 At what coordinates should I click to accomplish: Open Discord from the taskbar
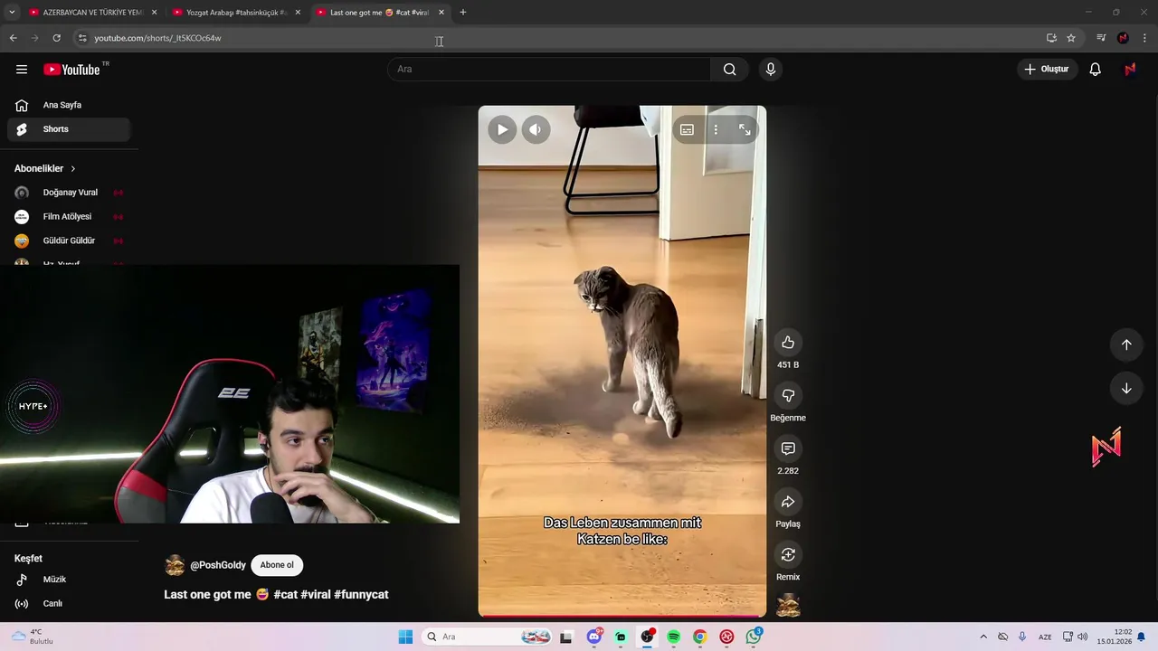click(594, 637)
